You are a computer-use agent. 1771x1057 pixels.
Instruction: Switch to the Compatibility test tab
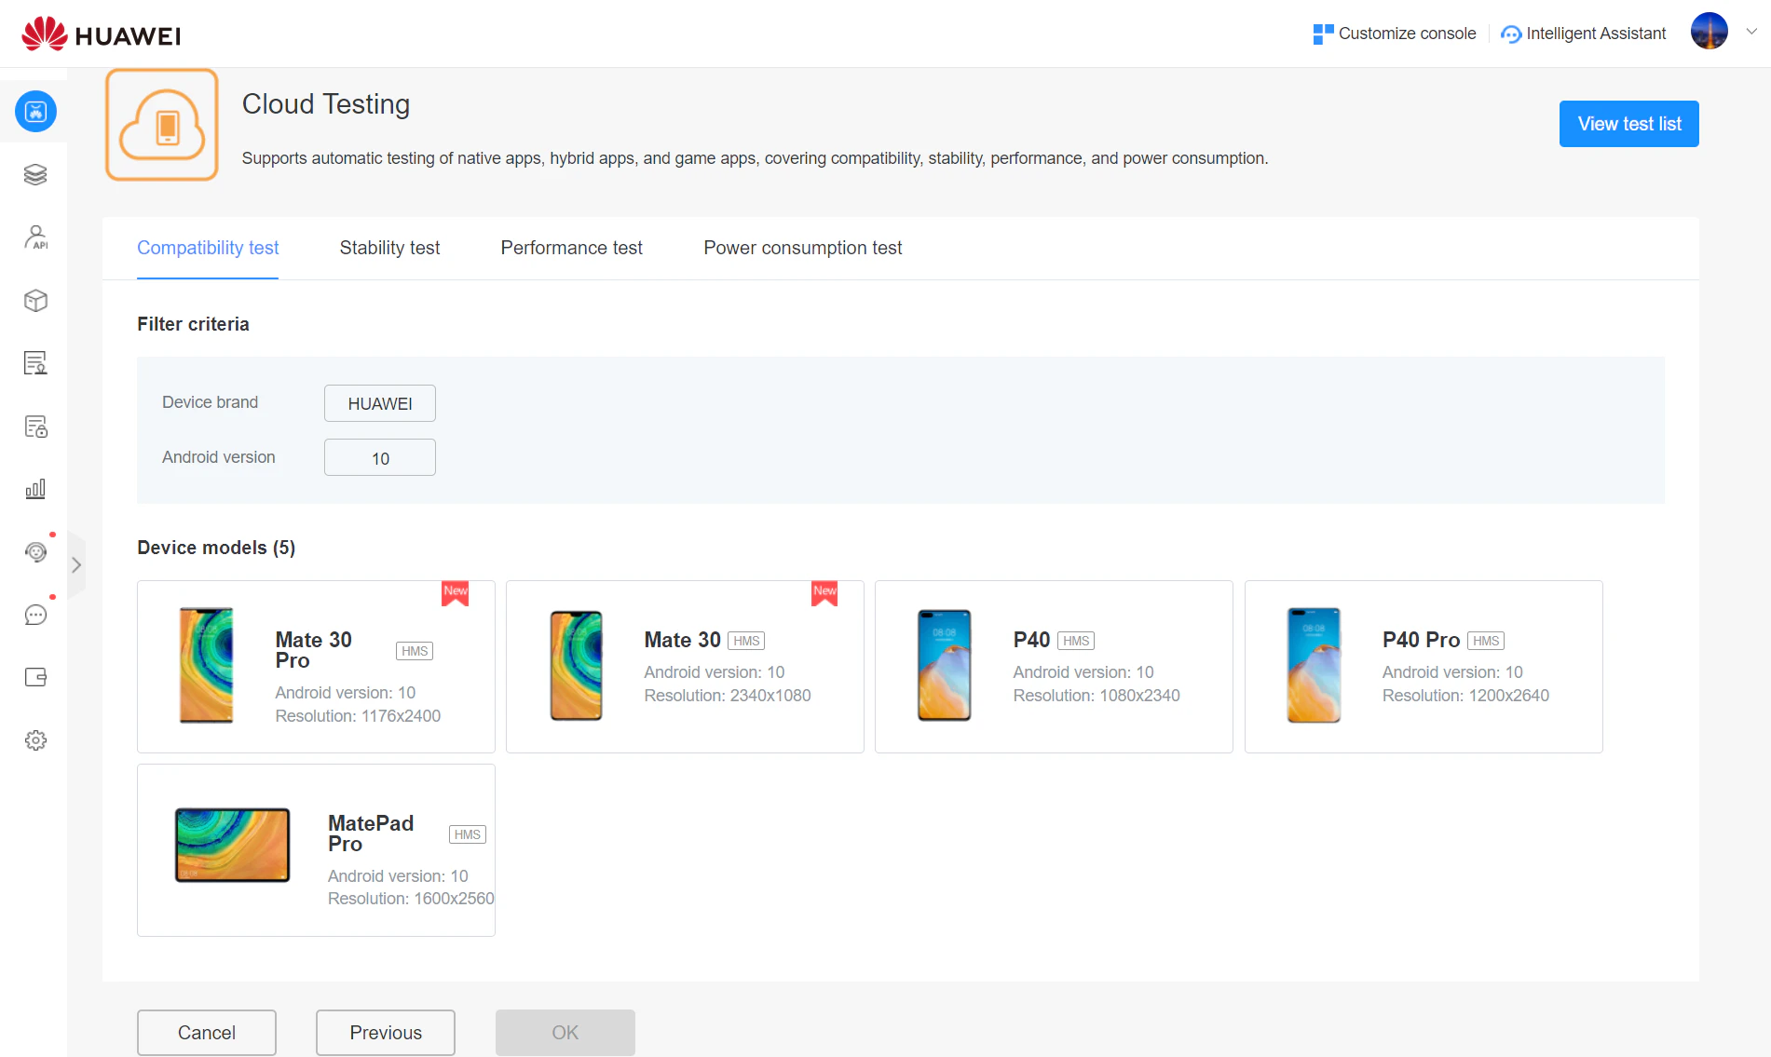coord(208,248)
